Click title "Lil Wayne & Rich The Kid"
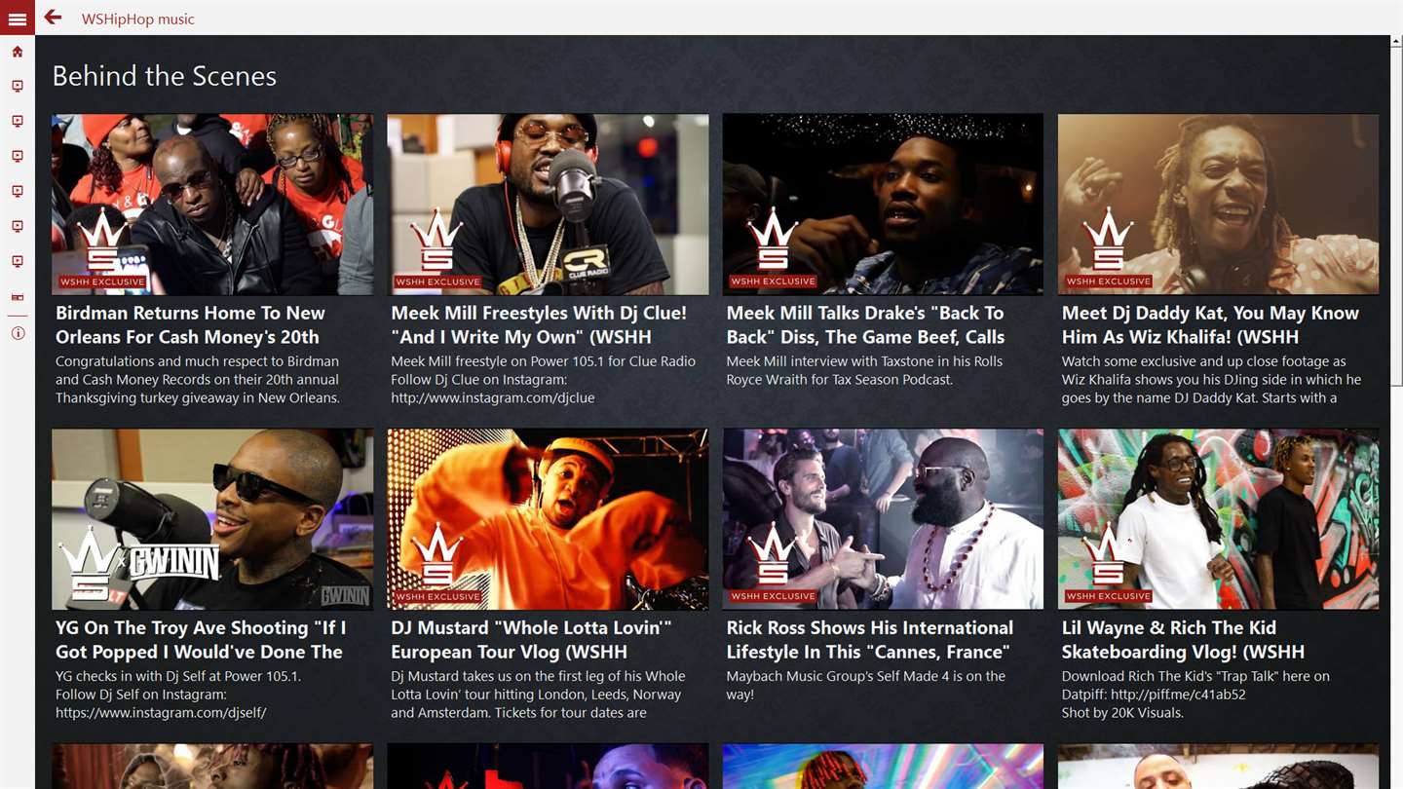The width and height of the screenshot is (1403, 789). (1183, 640)
